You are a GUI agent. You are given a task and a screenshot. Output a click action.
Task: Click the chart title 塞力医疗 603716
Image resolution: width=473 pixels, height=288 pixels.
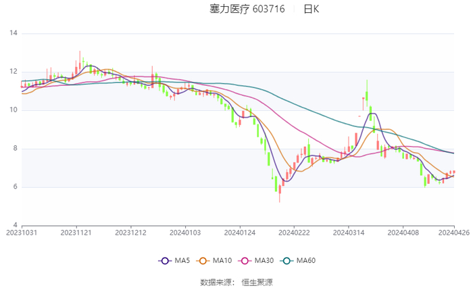[247, 9]
